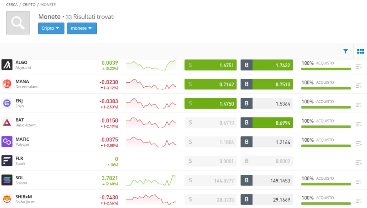Click the Basic Attent... name text
This screenshot has height=208, width=367.
[27, 125]
